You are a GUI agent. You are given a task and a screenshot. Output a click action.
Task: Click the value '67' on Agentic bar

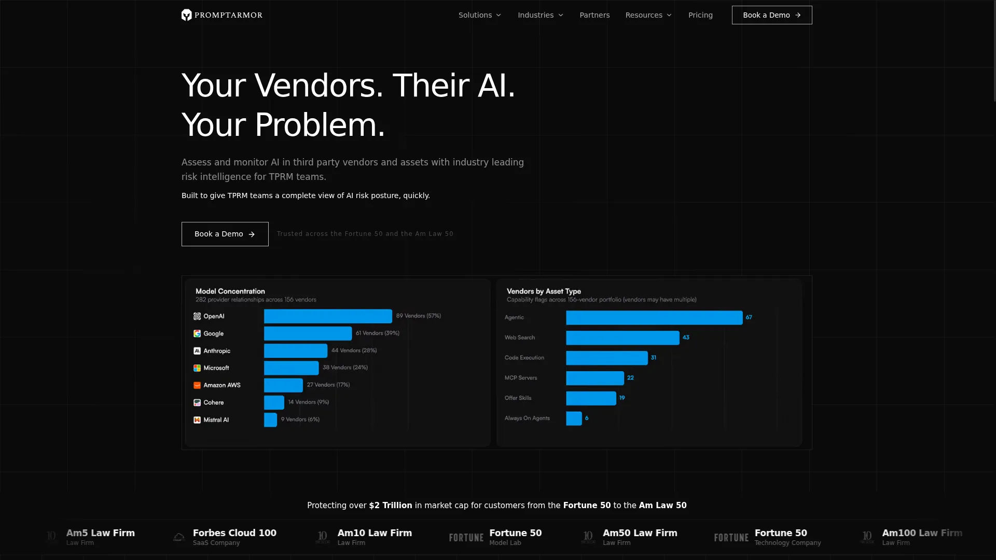749,317
